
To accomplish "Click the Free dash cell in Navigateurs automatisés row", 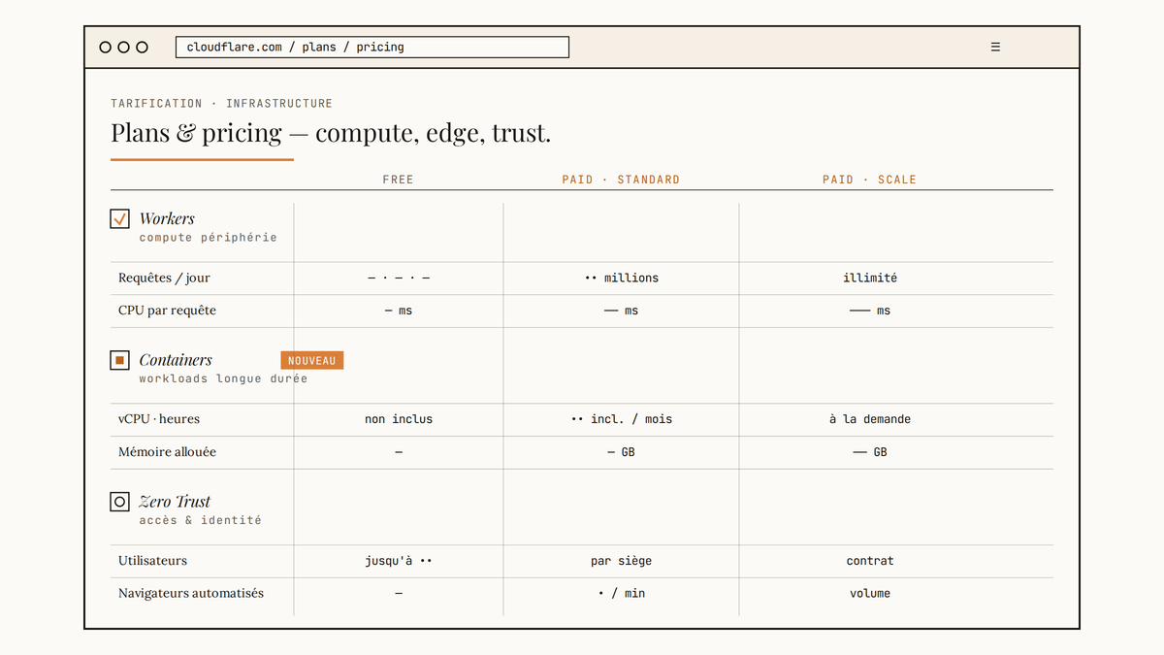I will click(399, 593).
